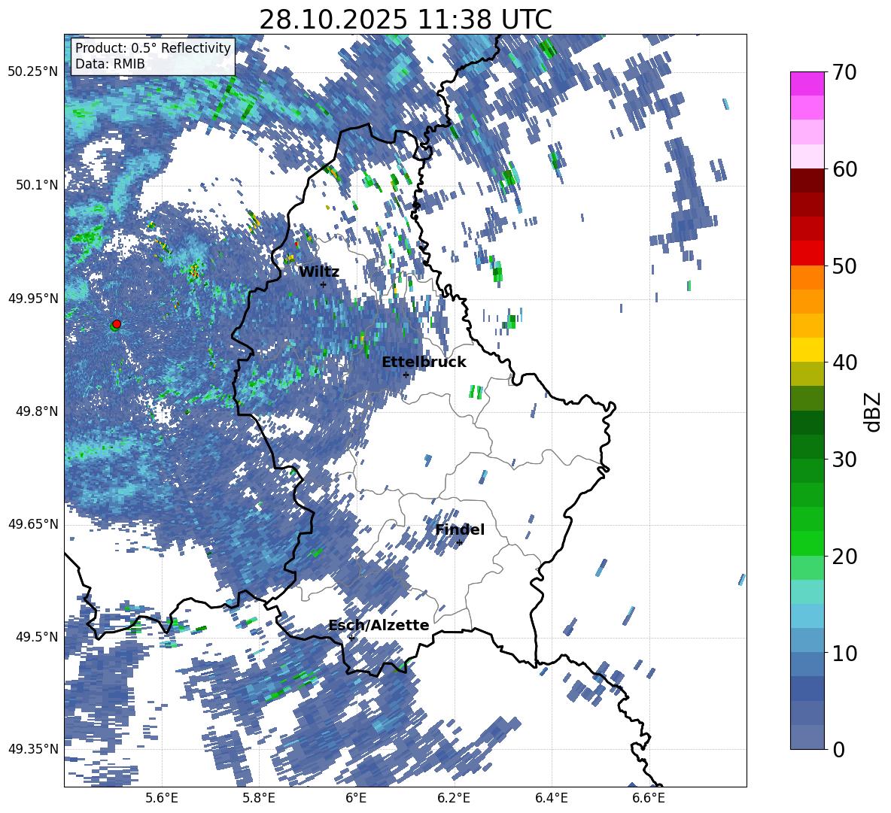Click the 5.6°E longitude label
Screen dimensions: 891x813
tap(162, 799)
